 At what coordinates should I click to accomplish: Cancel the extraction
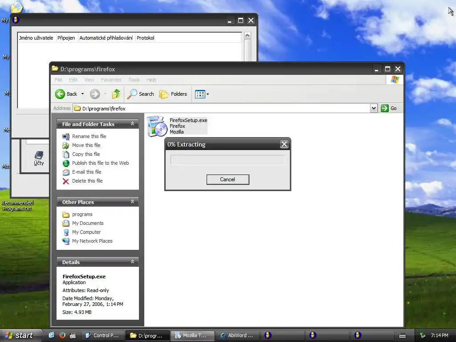click(228, 179)
